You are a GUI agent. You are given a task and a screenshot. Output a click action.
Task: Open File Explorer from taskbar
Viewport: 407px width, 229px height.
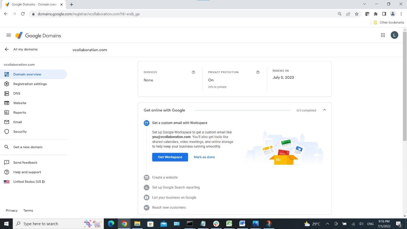[x=137, y=224]
